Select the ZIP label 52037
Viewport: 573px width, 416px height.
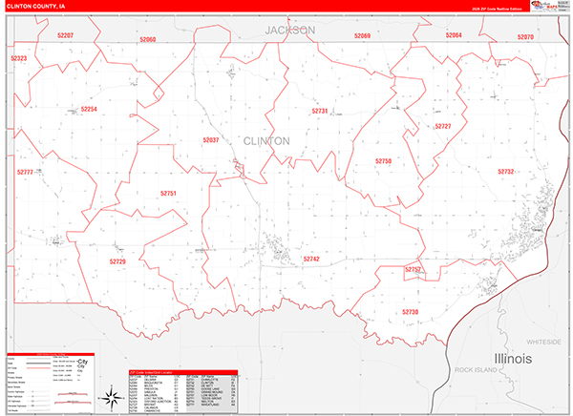[211, 140]
